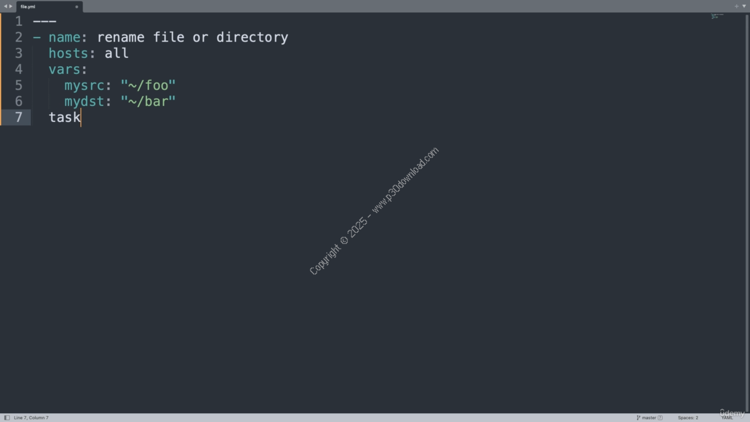Open the YAML syntax selector

point(727,418)
